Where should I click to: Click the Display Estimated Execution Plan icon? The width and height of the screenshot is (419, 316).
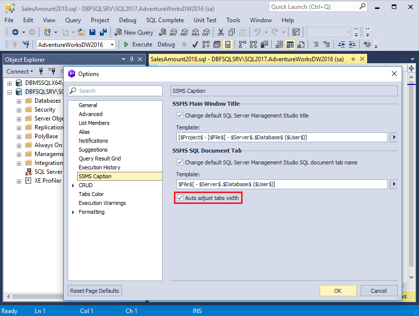pos(206,44)
